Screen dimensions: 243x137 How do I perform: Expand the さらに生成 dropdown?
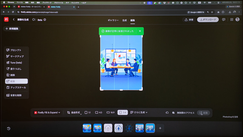[139, 112]
